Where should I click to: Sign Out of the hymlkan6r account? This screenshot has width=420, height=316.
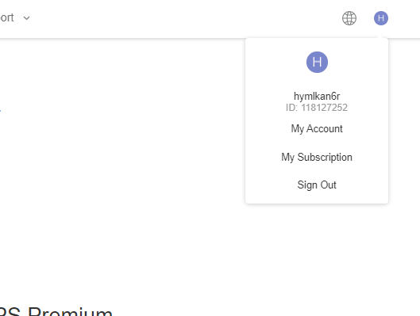[317, 185]
